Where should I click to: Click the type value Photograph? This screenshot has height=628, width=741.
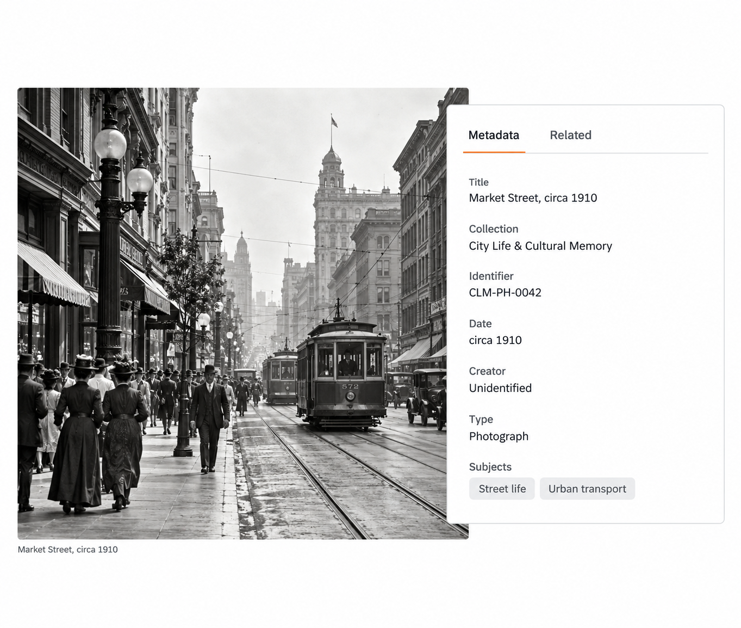point(499,436)
